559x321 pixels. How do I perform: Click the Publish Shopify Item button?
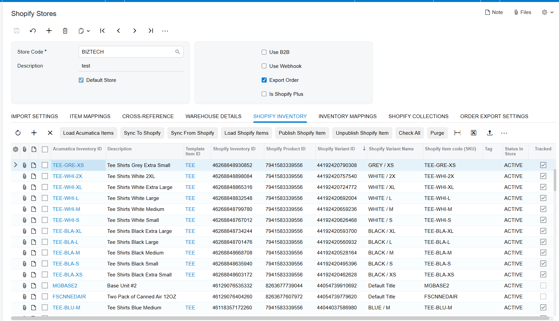tap(302, 133)
